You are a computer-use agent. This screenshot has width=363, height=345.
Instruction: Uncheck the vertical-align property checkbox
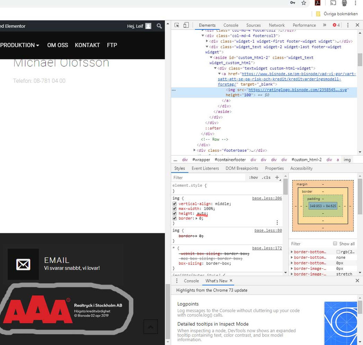coord(175,204)
